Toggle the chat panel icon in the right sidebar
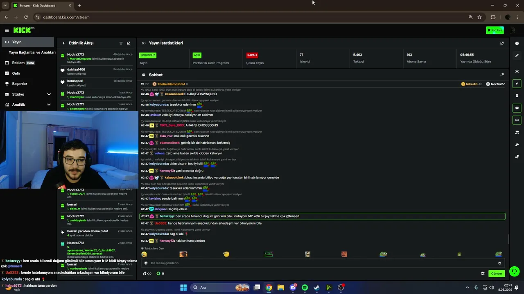 click(x=517, y=108)
